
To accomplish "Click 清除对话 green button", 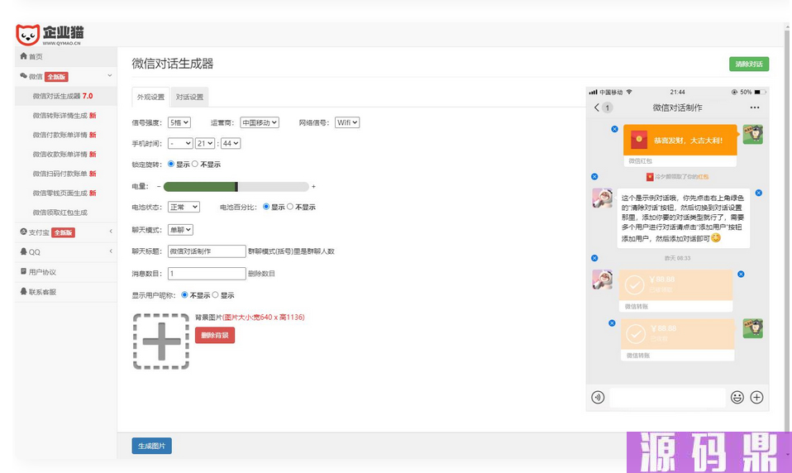I will (749, 64).
